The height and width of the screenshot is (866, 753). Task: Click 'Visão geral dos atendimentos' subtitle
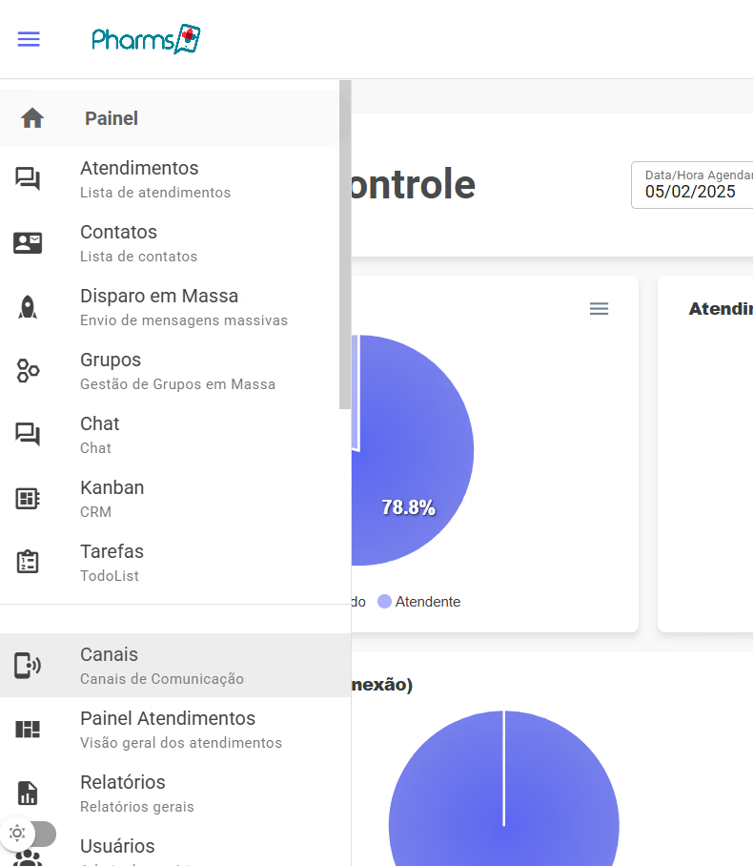pyautogui.click(x=181, y=743)
